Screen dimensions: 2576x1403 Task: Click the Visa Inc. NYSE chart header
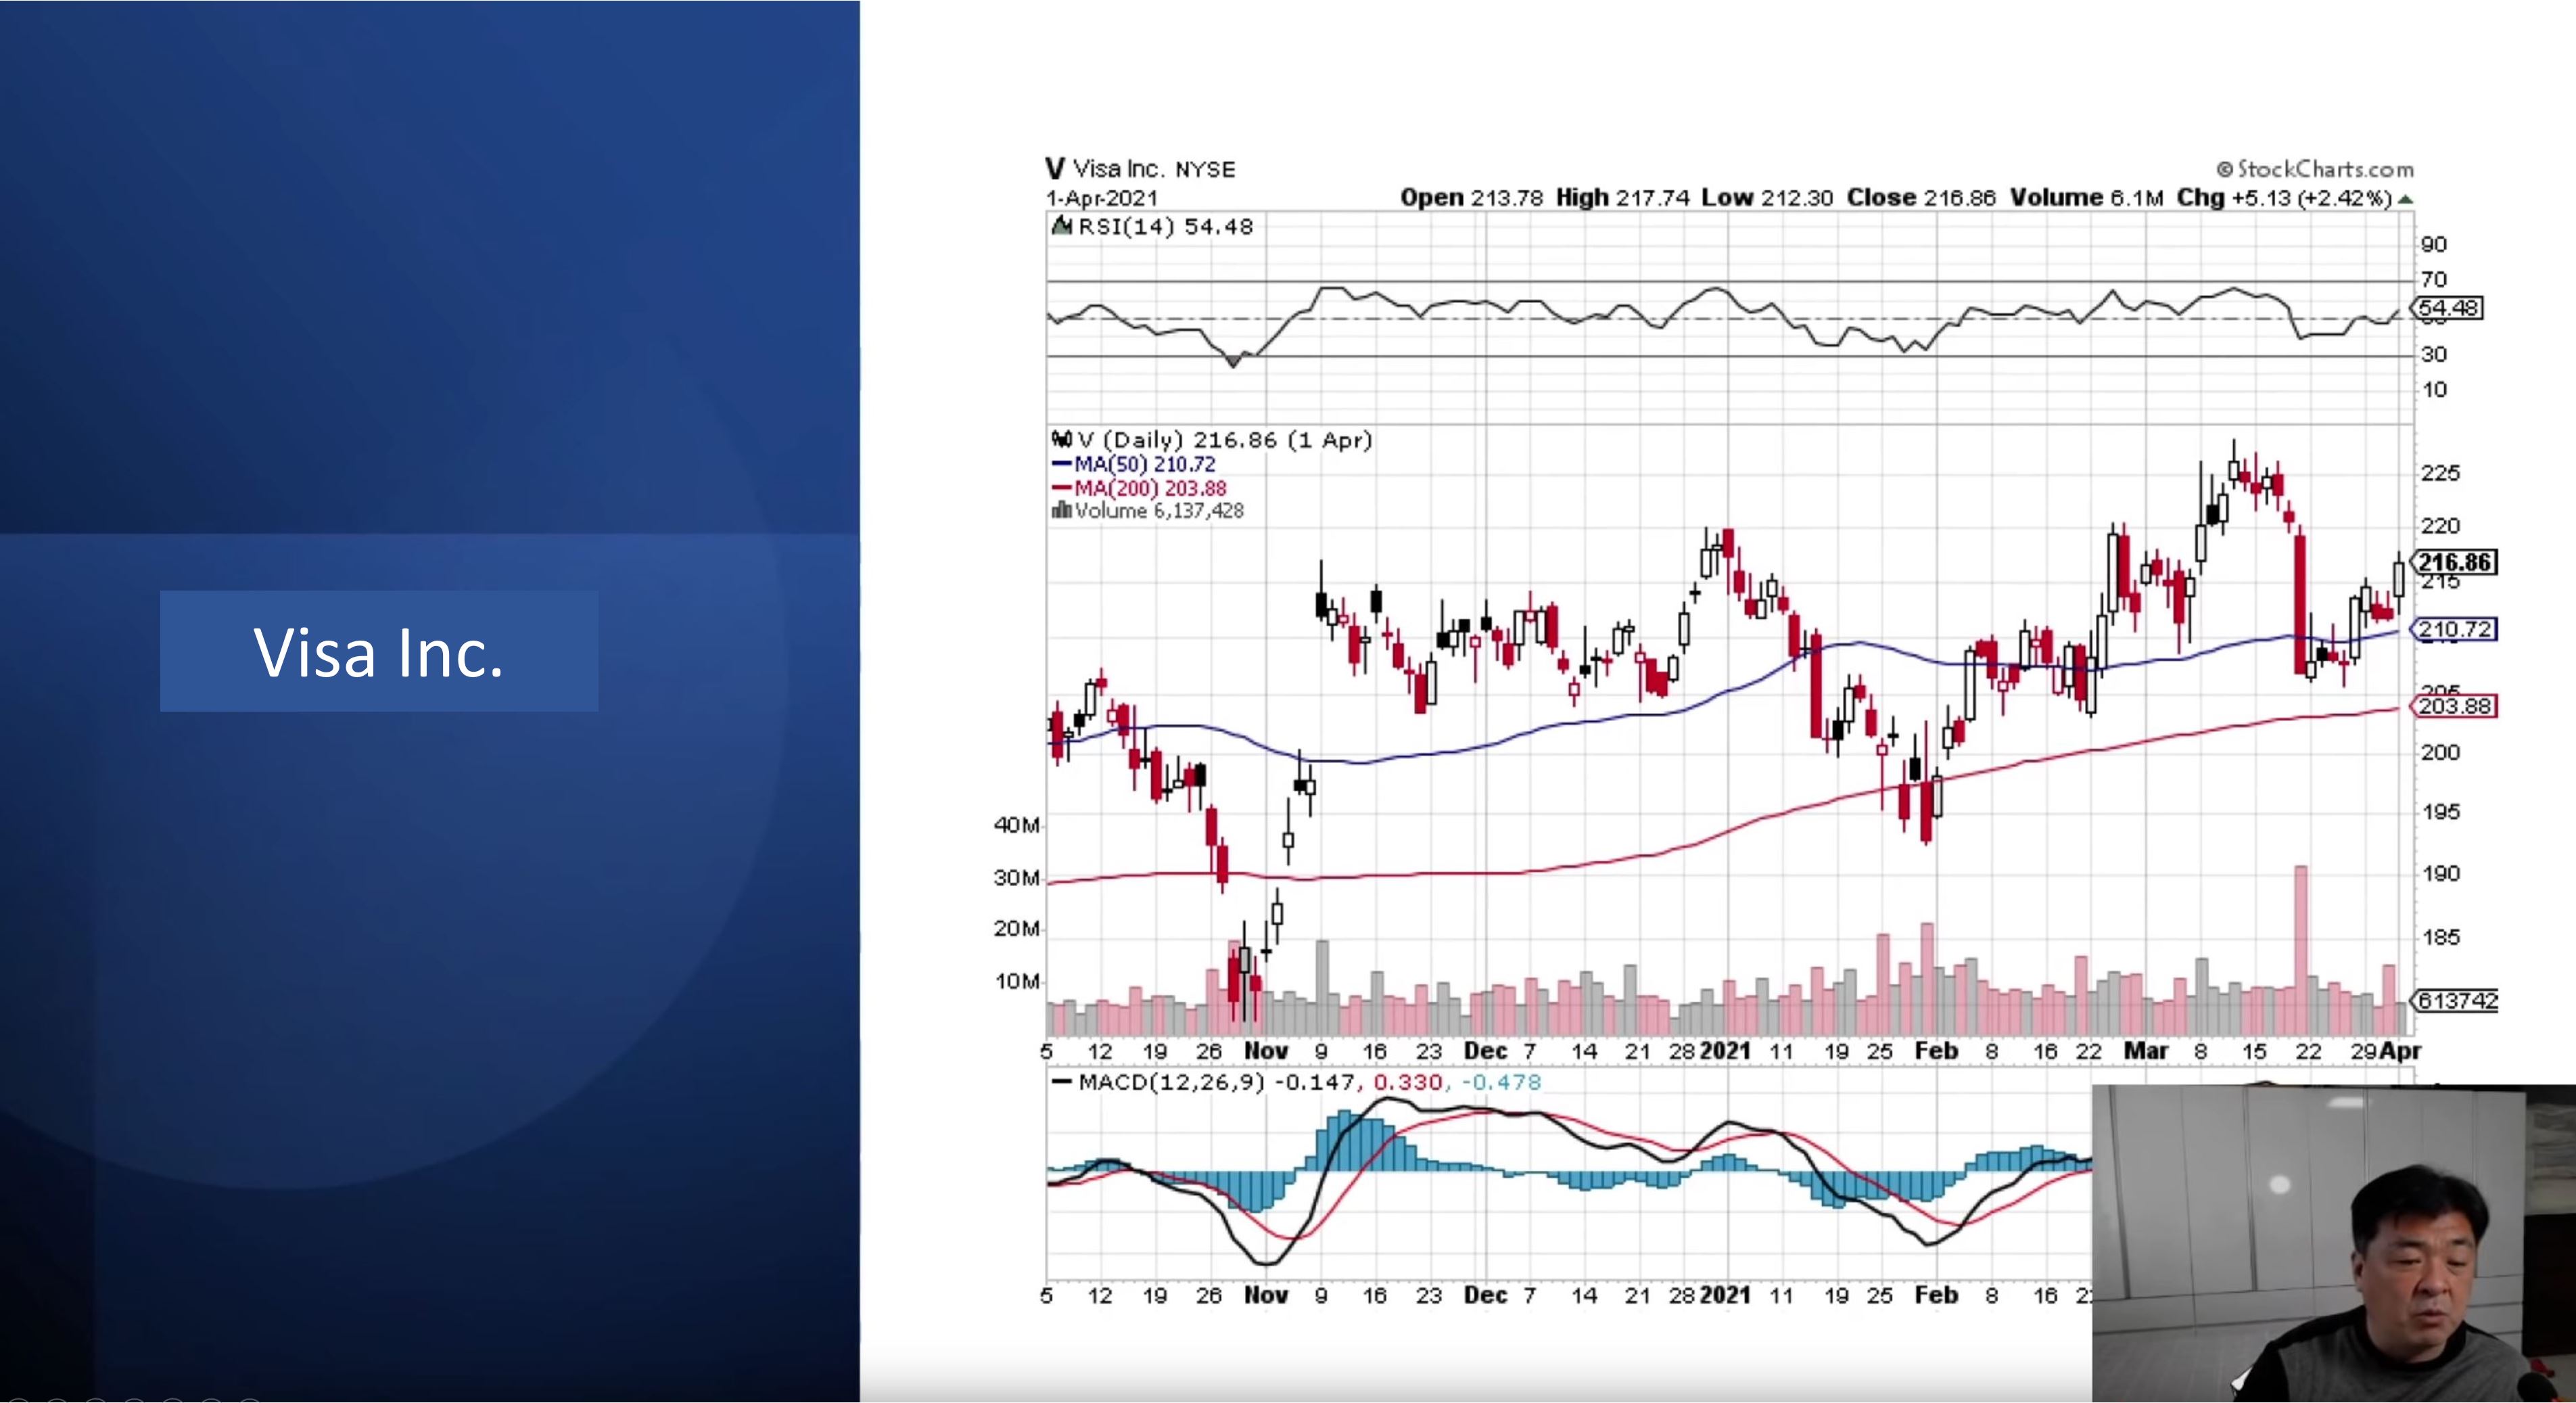coord(1140,169)
